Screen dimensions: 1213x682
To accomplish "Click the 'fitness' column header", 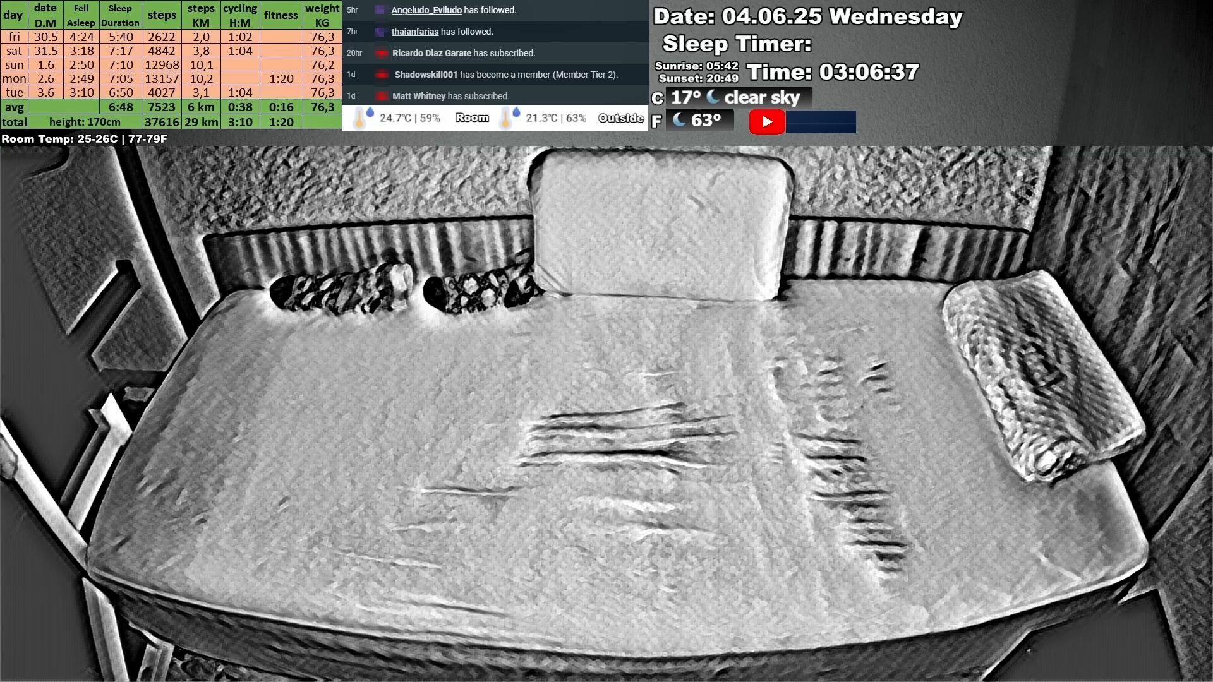I will (281, 15).
